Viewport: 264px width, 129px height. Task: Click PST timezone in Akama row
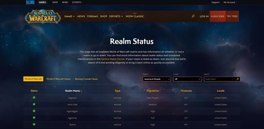(x=186, y=125)
